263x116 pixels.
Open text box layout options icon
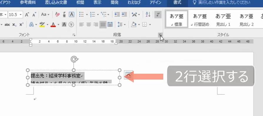[129, 75]
